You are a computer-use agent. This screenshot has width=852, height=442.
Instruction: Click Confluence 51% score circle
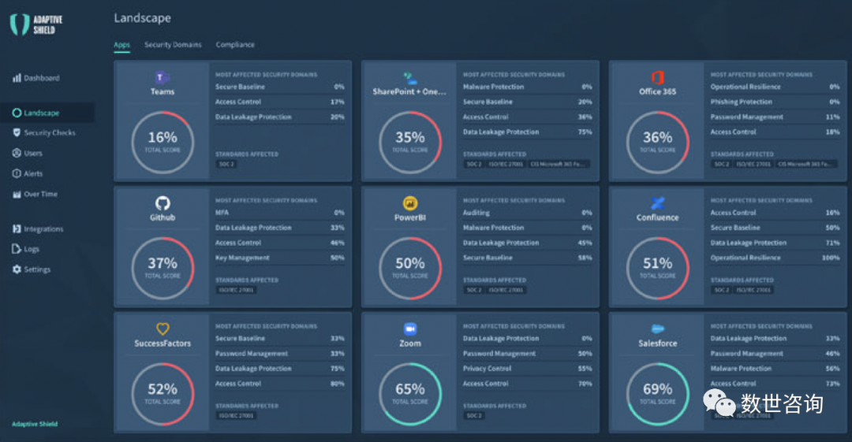[x=657, y=268]
